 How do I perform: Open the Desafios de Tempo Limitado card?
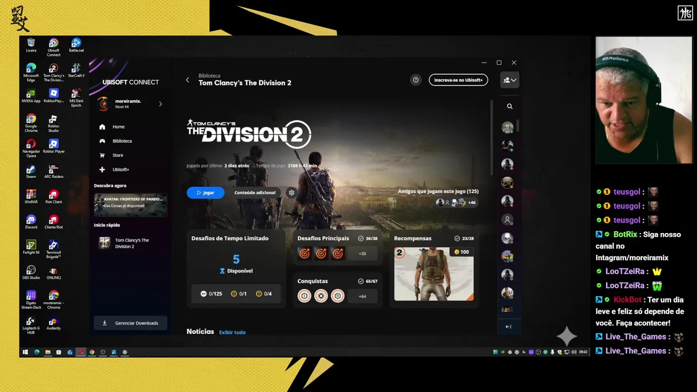pos(236,268)
